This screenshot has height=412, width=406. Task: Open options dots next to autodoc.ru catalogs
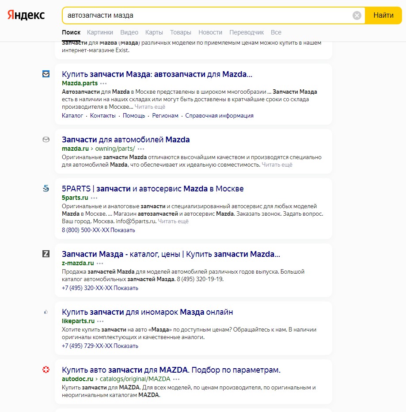(176, 379)
